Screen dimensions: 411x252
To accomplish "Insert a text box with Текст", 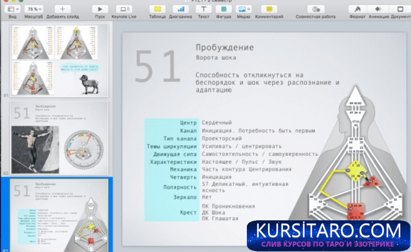I will tap(203, 9).
